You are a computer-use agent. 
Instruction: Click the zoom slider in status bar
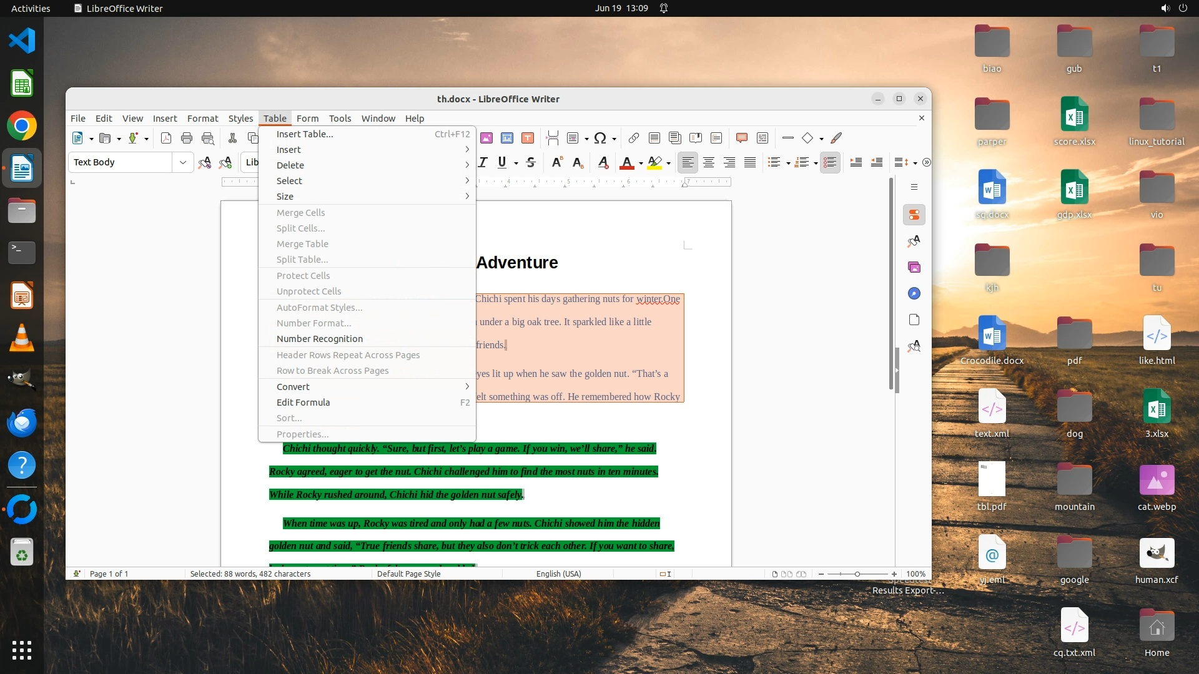[x=857, y=574]
